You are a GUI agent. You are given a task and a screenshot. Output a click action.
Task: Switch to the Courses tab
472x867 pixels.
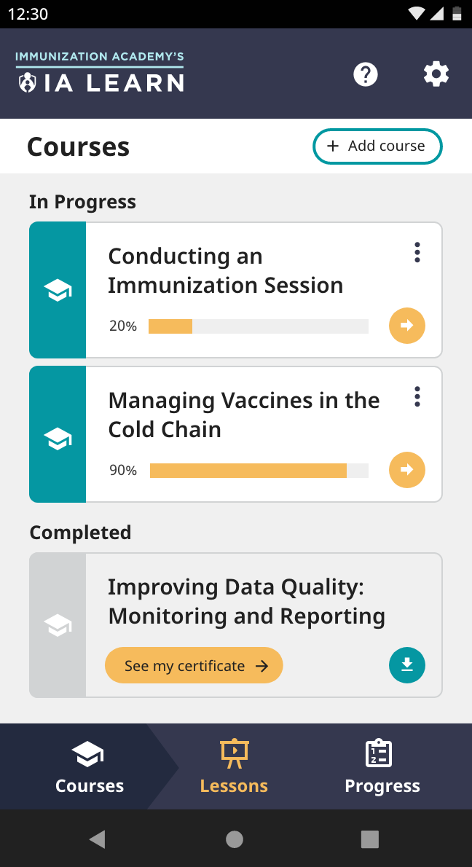[x=89, y=766]
